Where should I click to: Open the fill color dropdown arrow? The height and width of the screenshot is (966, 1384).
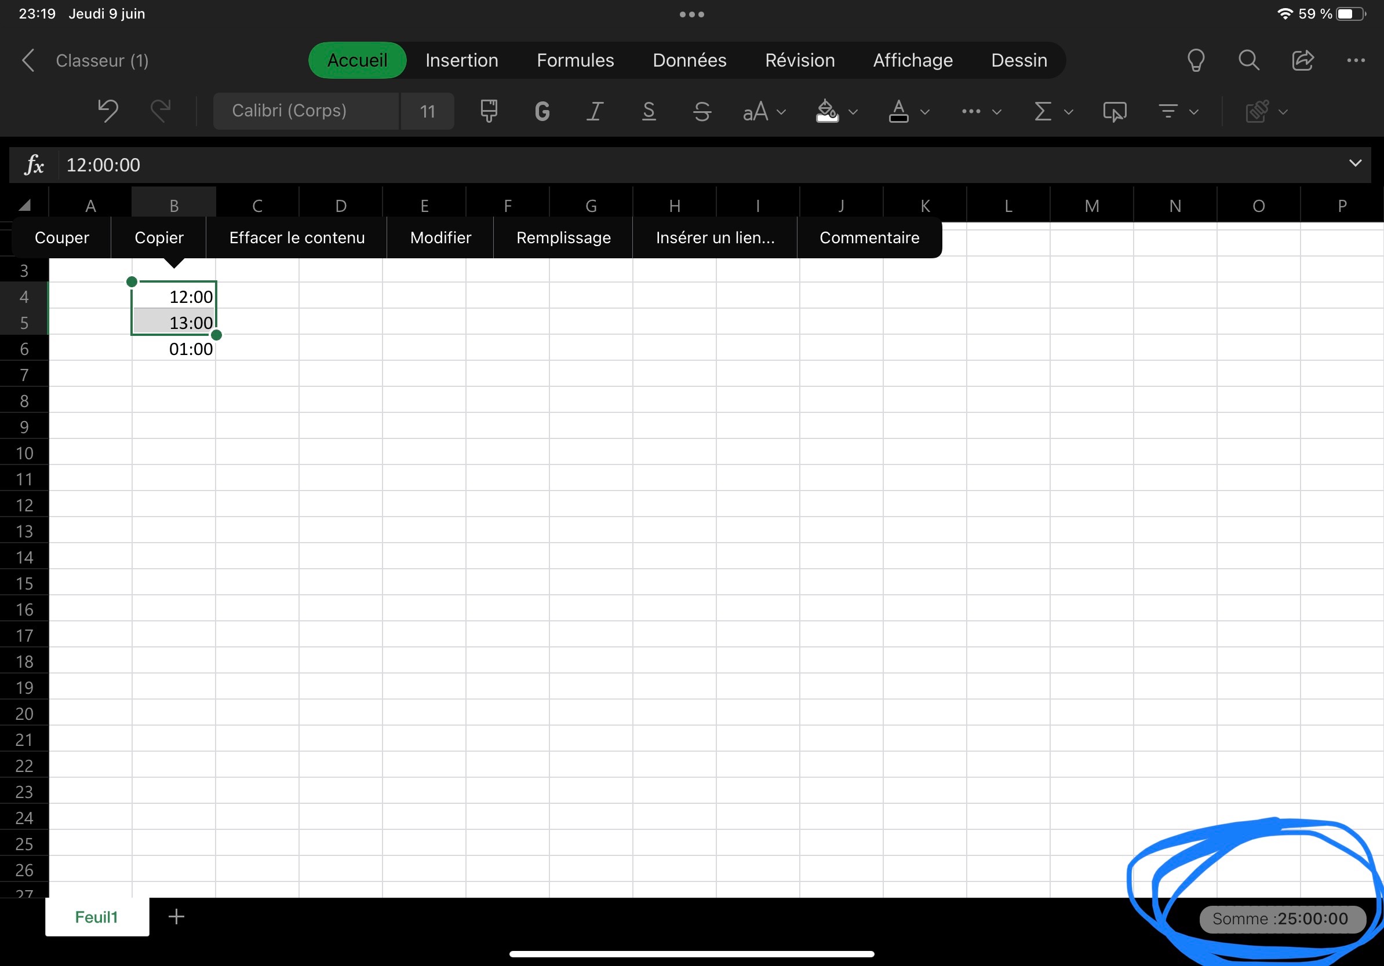point(853,112)
